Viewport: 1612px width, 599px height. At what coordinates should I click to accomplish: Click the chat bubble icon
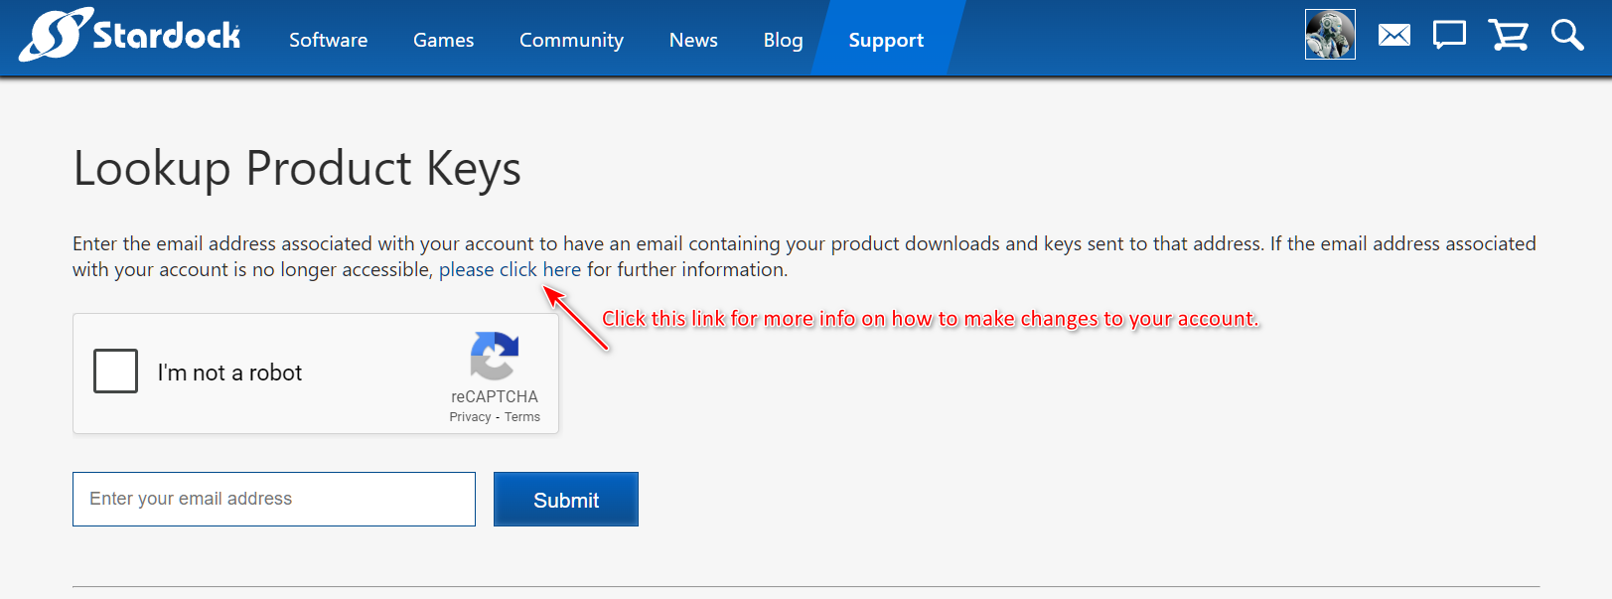1449,36
